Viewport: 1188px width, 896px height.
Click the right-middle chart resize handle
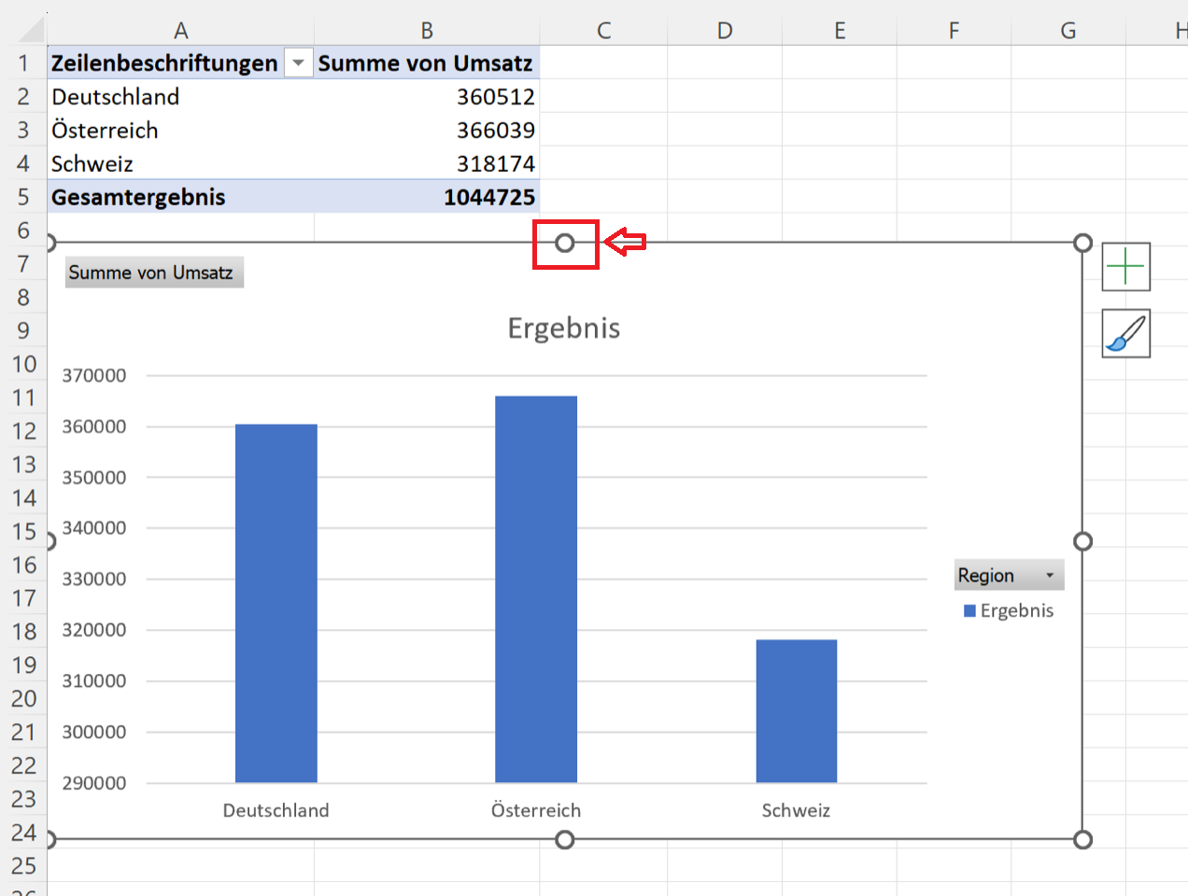click(x=1082, y=541)
